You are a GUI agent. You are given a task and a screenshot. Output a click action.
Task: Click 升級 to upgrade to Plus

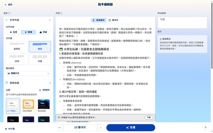tap(149, 117)
